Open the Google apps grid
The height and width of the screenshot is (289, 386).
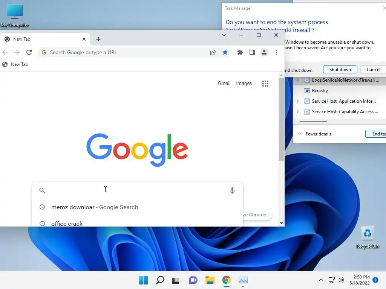265,84
